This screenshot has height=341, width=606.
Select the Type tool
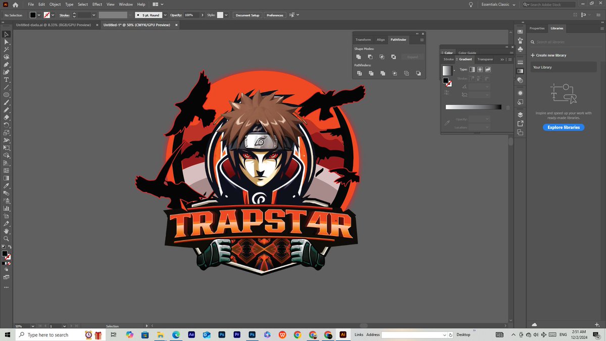pyautogui.click(x=7, y=80)
